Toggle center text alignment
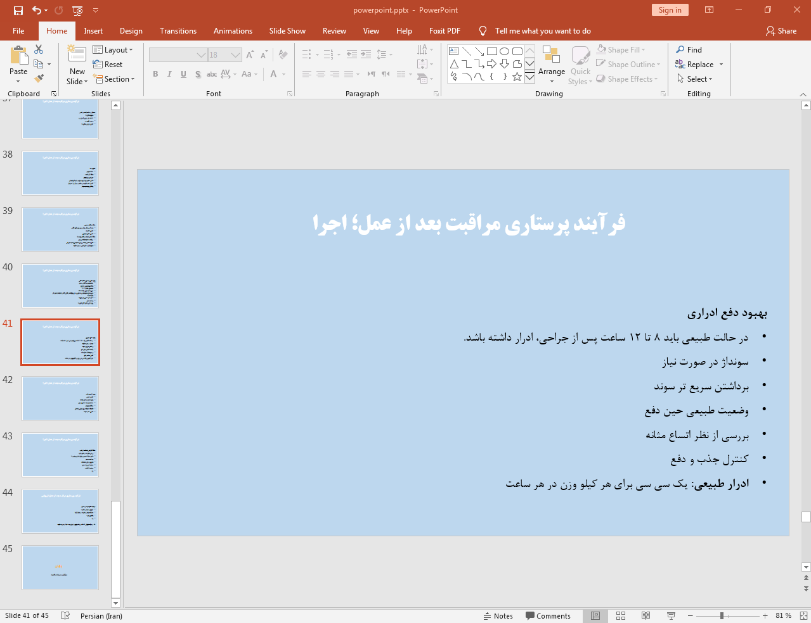The image size is (811, 623). pyautogui.click(x=320, y=74)
